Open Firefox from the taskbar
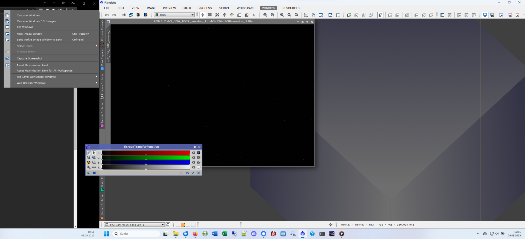Image resolution: width=525 pixels, height=239 pixels. (x=195, y=234)
